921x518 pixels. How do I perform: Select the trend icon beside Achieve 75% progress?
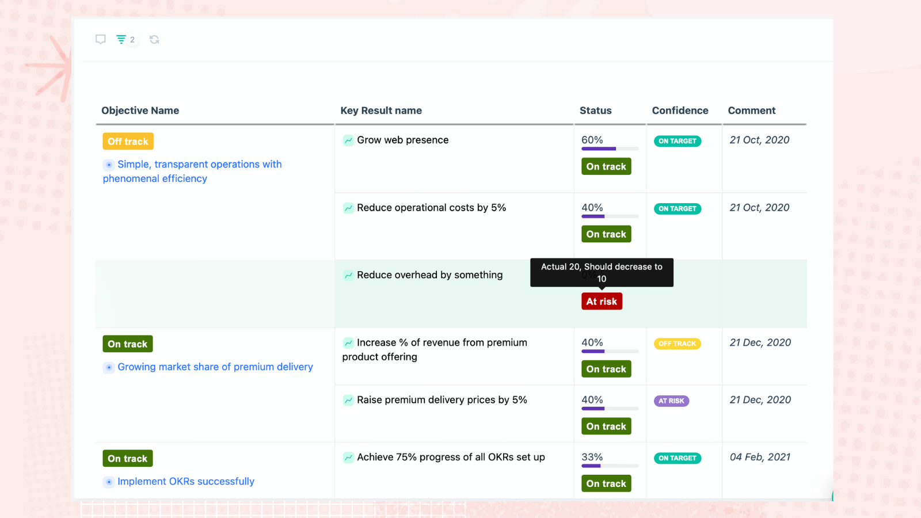[x=348, y=457]
